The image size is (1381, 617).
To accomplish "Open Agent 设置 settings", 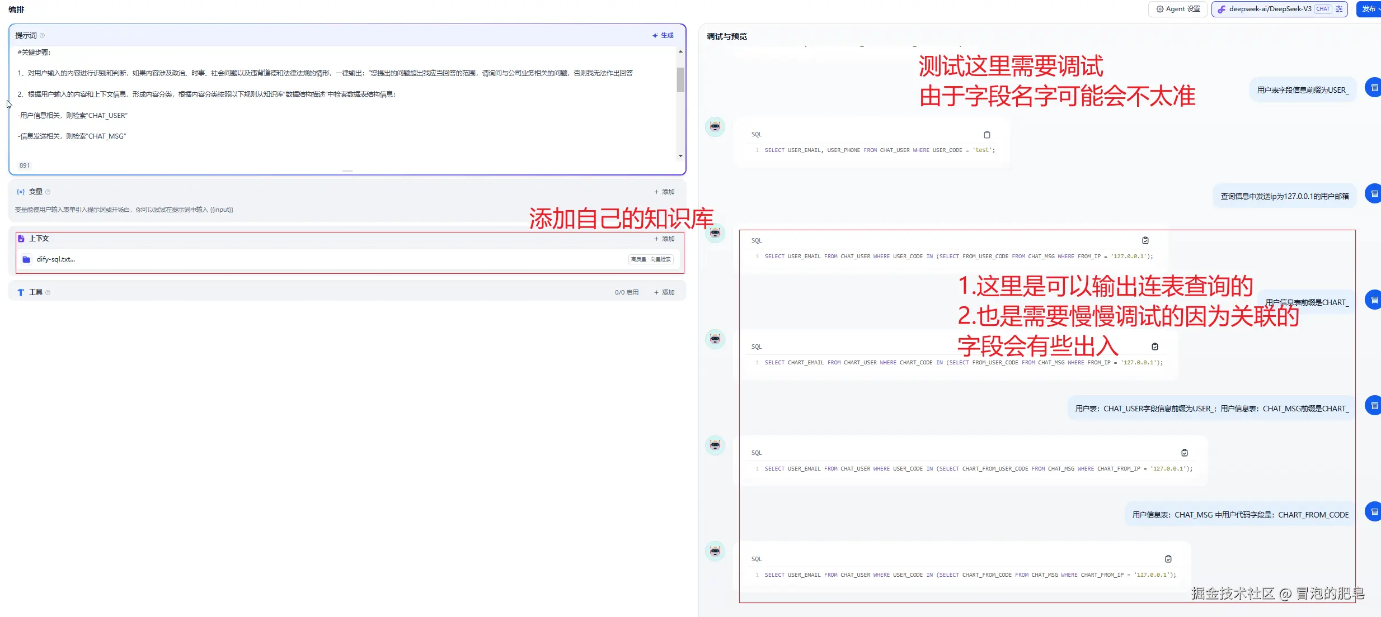I will click(1178, 9).
